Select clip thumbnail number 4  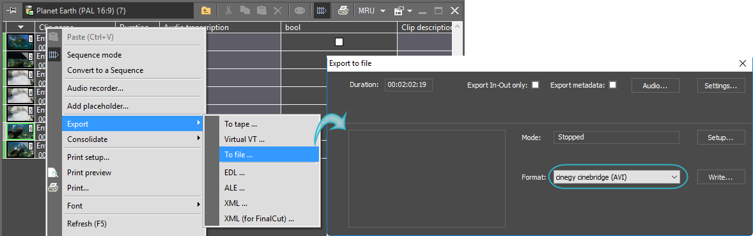pyautogui.click(x=20, y=96)
